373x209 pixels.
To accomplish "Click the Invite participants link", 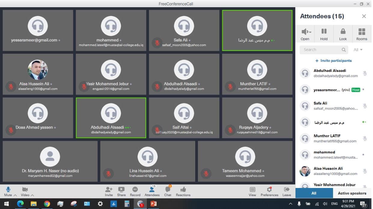I will (333, 61).
